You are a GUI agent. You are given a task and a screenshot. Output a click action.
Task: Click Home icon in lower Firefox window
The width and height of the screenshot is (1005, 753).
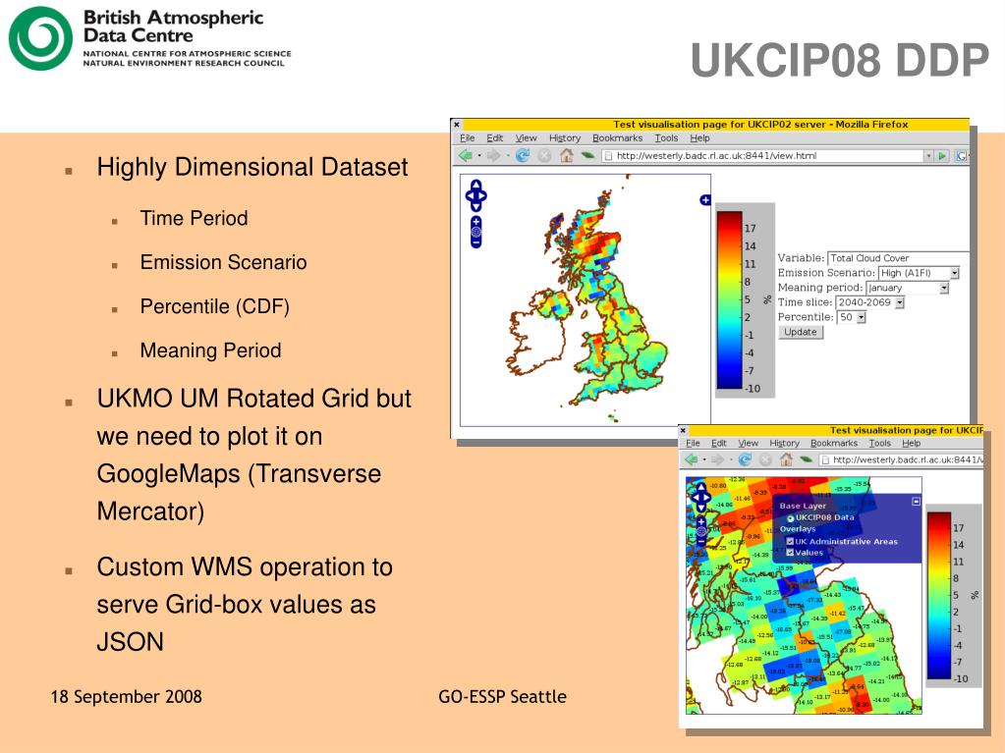pyautogui.click(x=787, y=459)
